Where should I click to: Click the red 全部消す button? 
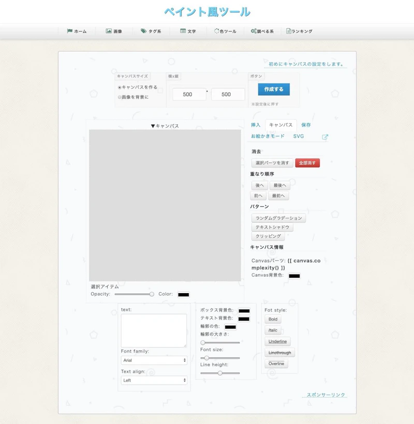307,163
